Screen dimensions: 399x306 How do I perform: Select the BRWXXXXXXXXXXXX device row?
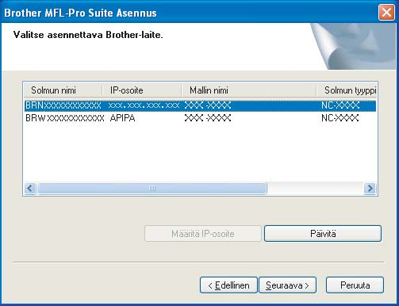200,118
